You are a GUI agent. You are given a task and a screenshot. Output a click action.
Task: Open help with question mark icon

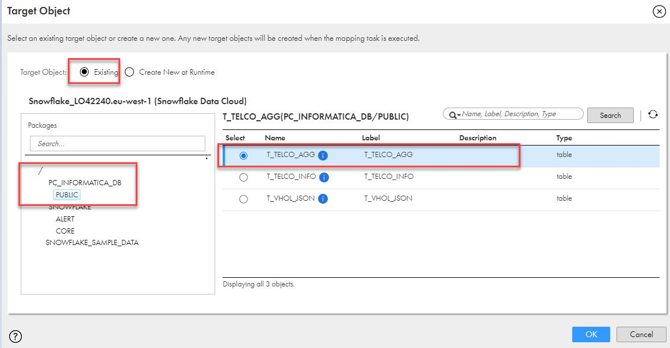coord(16,336)
